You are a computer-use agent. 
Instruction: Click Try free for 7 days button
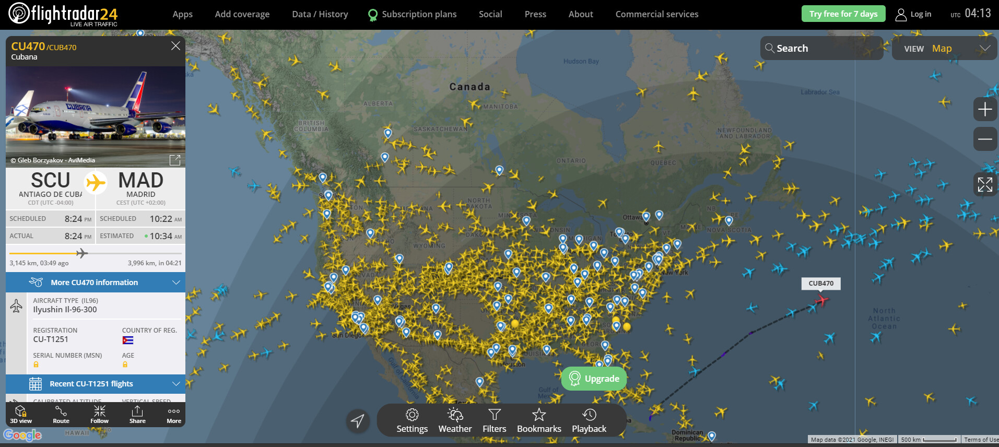click(x=843, y=14)
